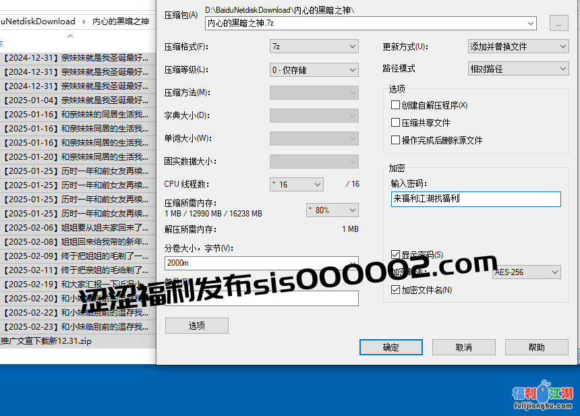Expand the 路径模式 相对路径 dropdown
The height and width of the screenshot is (416, 580).
(x=519, y=69)
